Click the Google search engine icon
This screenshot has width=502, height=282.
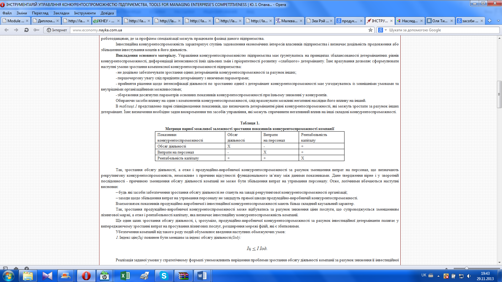point(381,30)
